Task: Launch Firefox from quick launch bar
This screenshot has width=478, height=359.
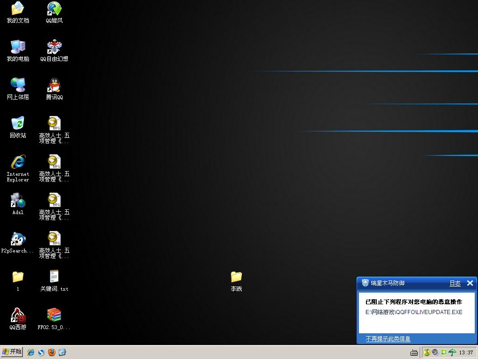Action: pyautogui.click(x=52, y=352)
